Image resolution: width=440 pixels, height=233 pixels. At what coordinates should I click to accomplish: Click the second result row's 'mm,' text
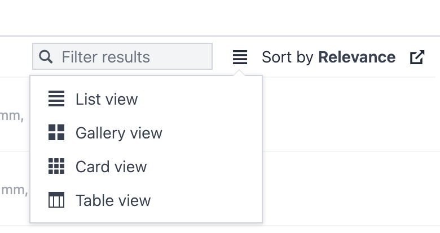pos(14,190)
